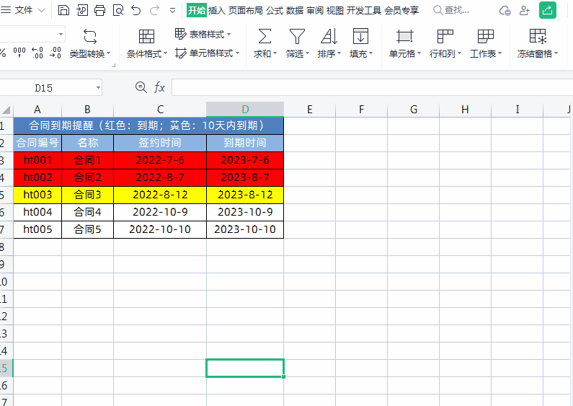Click the 单元格 icon
The height and width of the screenshot is (406, 573).
point(404,37)
